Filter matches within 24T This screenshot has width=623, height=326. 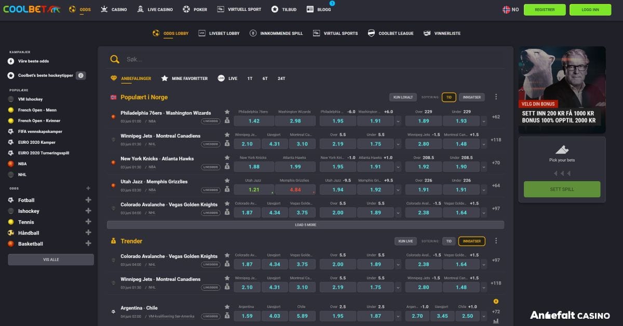281,78
